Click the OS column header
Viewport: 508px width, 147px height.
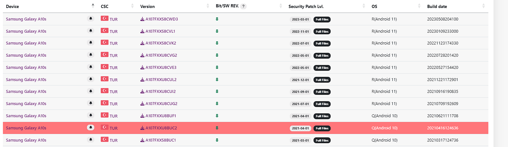(374, 6)
